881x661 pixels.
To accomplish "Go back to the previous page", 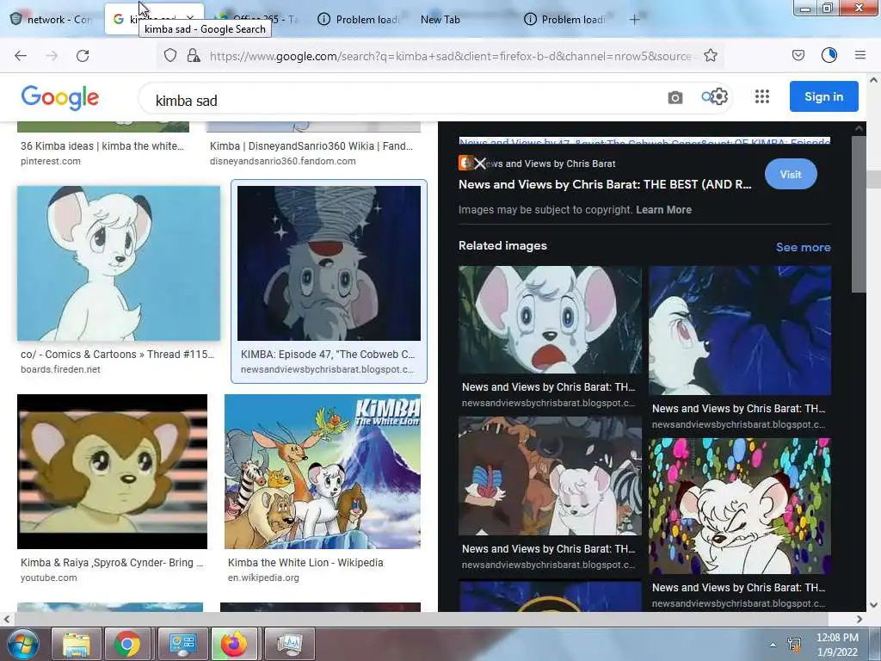I will point(21,56).
